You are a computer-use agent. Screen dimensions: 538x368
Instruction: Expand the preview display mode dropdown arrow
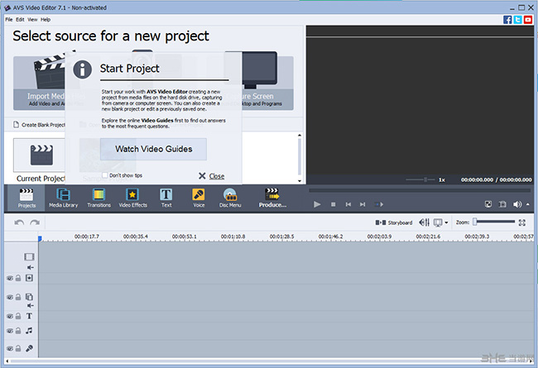point(446,222)
